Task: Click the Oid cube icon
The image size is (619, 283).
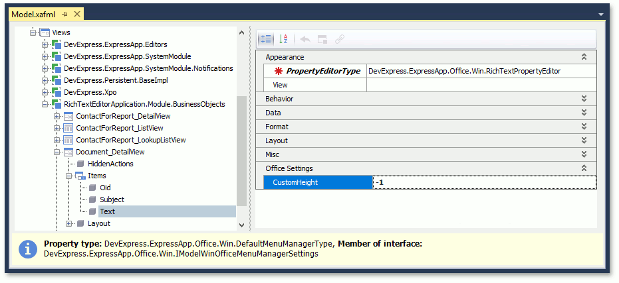Action: (92, 188)
